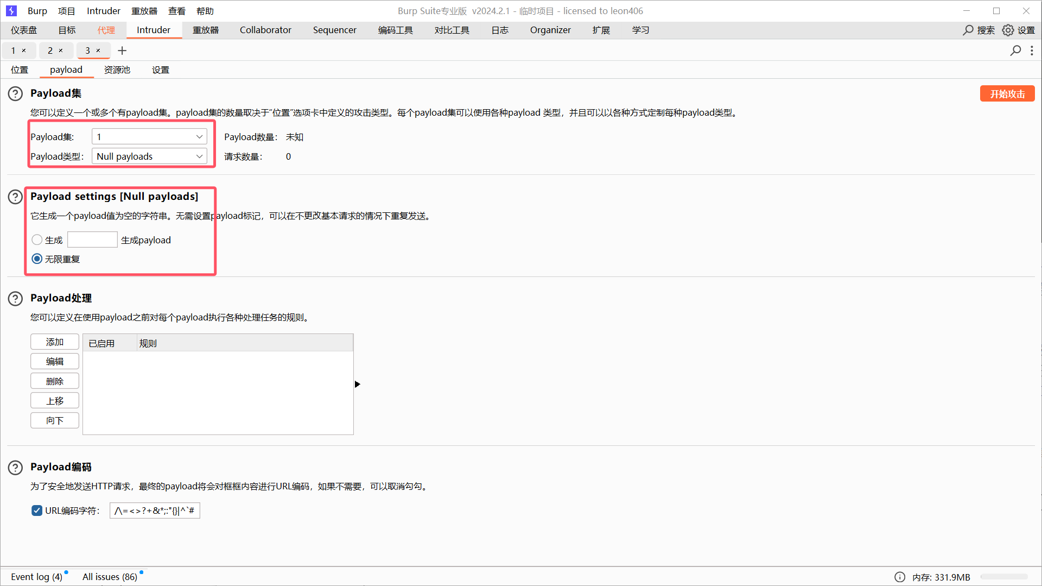Open help for Payload settings section
The height and width of the screenshot is (586, 1042).
15,197
